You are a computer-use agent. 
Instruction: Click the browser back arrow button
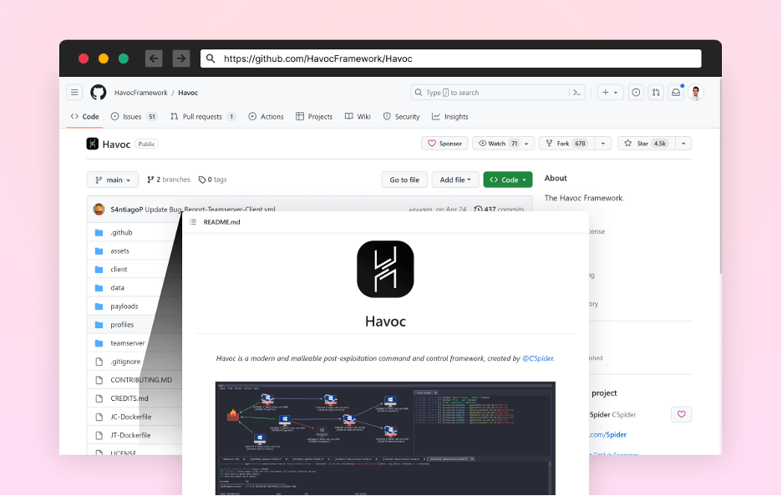[x=154, y=58]
